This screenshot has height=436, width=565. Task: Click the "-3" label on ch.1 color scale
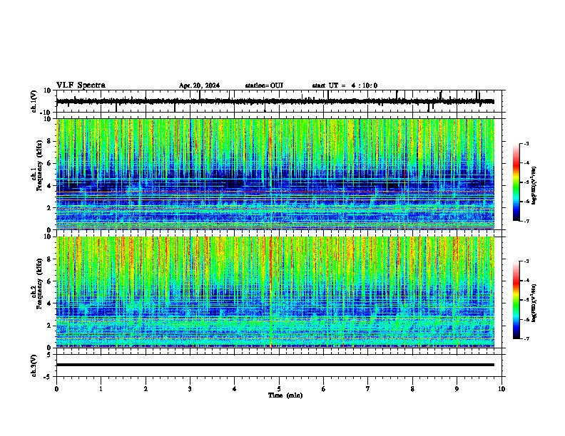(x=526, y=143)
